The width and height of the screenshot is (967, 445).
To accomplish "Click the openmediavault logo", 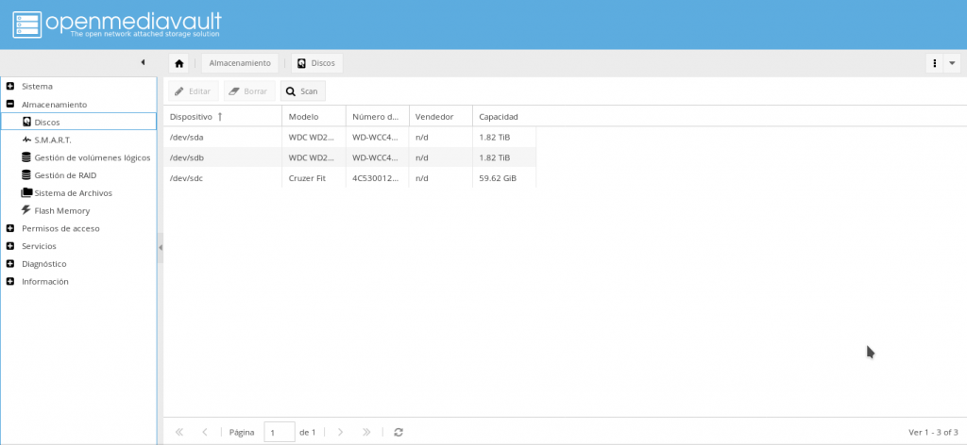I will click(116, 24).
